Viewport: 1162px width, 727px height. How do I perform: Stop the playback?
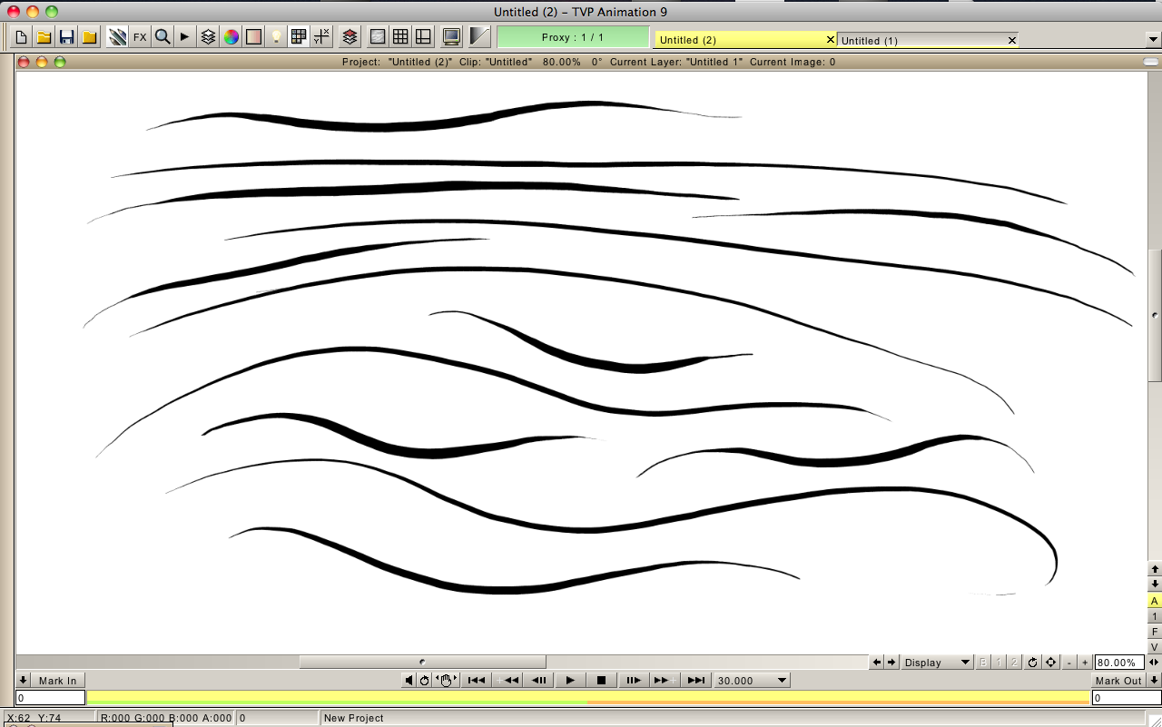(x=601, y=681)
